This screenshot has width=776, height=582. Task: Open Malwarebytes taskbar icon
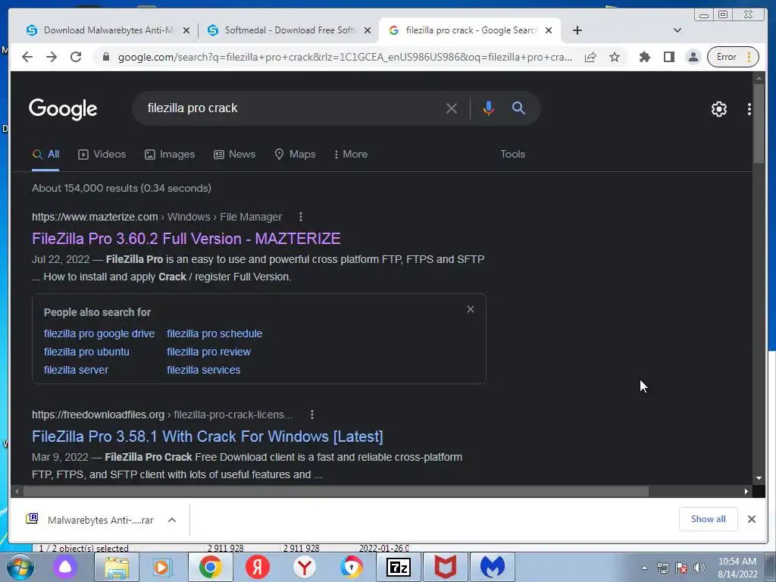click(x=493, y=567)
